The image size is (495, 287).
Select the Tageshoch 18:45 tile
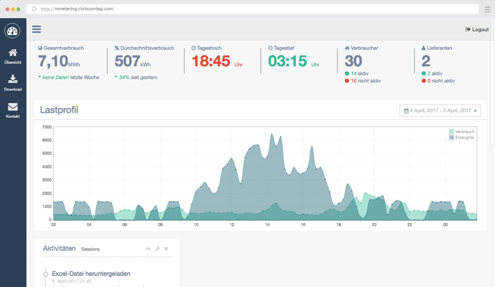[x=218, y=61]
